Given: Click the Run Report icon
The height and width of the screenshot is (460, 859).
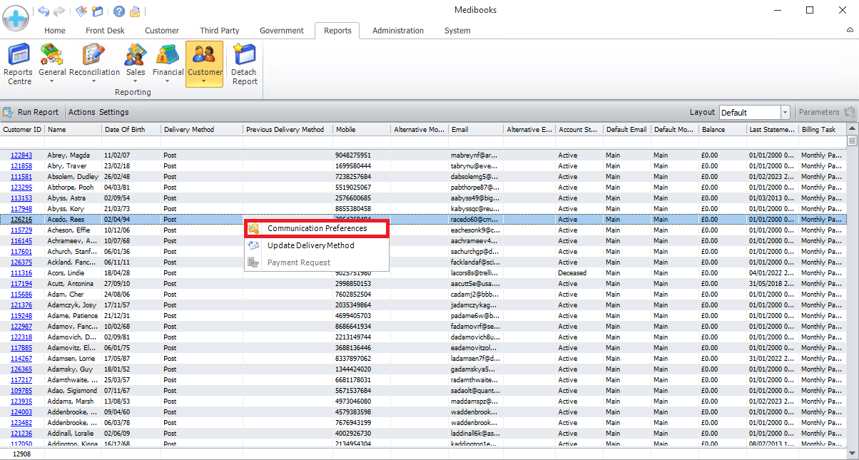Looking at the screenshot, I should (9, 112).
